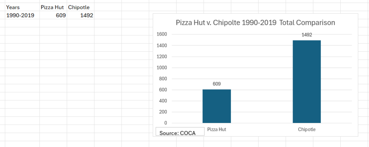The image size is (369, 147).
Task: Click the 800 value on vertical axis
Action: (x=164, y=79)
